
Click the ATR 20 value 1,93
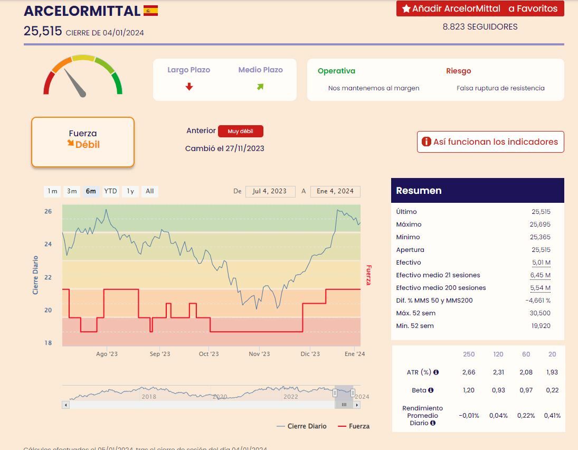click(x=552, y=372)
